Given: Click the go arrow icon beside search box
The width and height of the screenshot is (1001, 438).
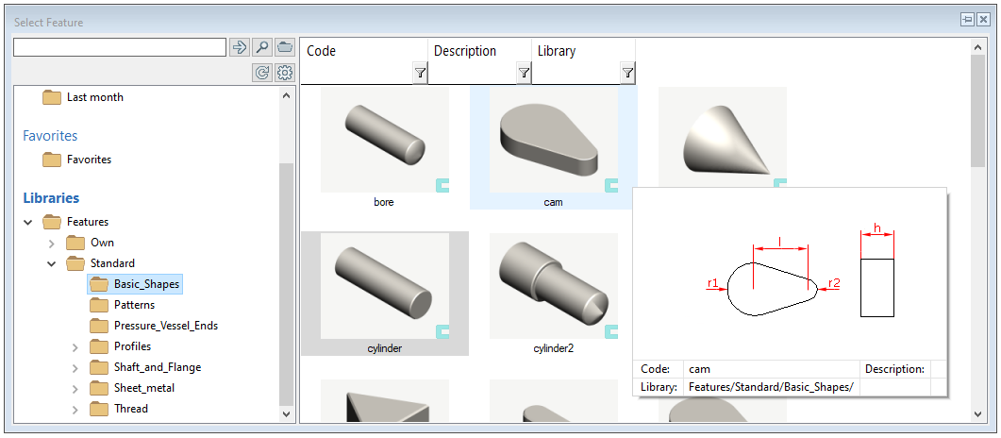Looking at the screenshot, I should 240,47.
